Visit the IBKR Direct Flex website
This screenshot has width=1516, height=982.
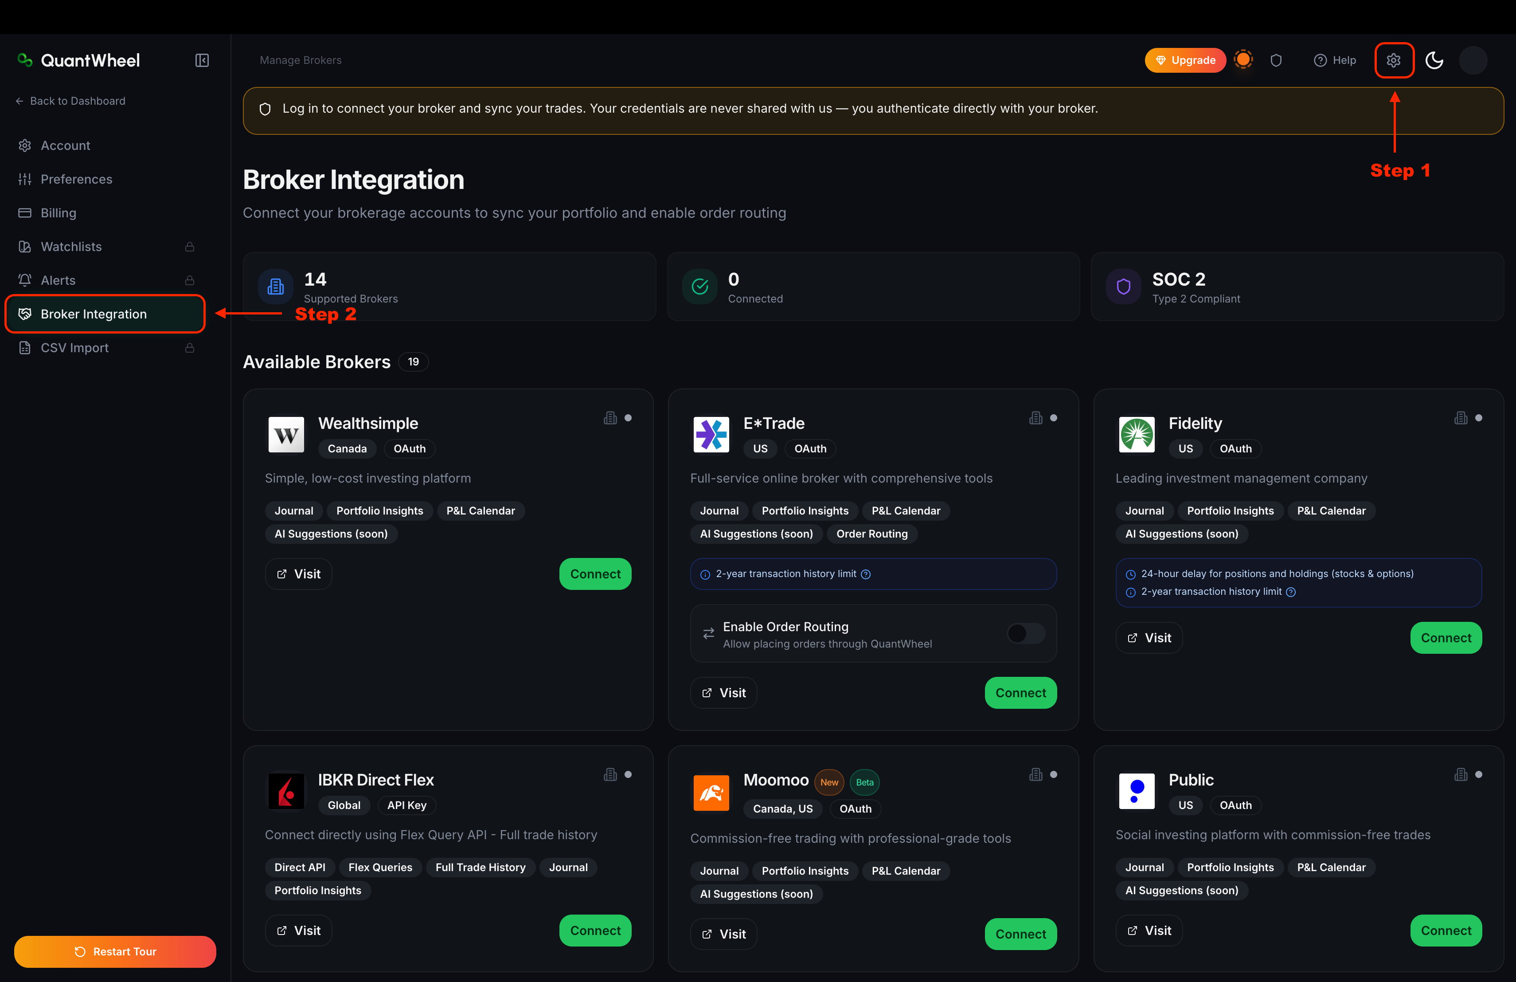tap(298, 931)
